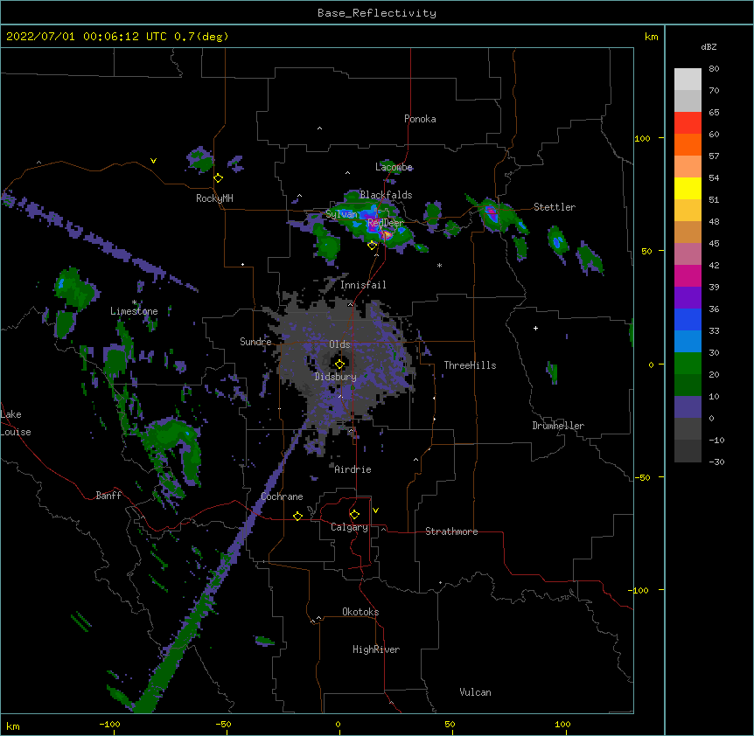The width and height of the screenshot is (754, 736).
Task: Click the Banff label
Action: click(108, 496)
